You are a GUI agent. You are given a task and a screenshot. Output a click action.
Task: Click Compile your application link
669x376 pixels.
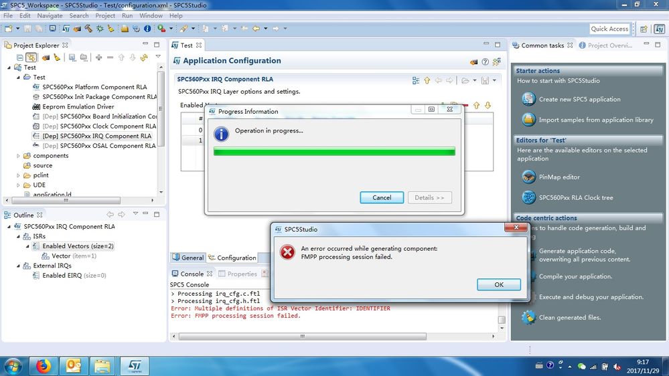pos(575,276)
